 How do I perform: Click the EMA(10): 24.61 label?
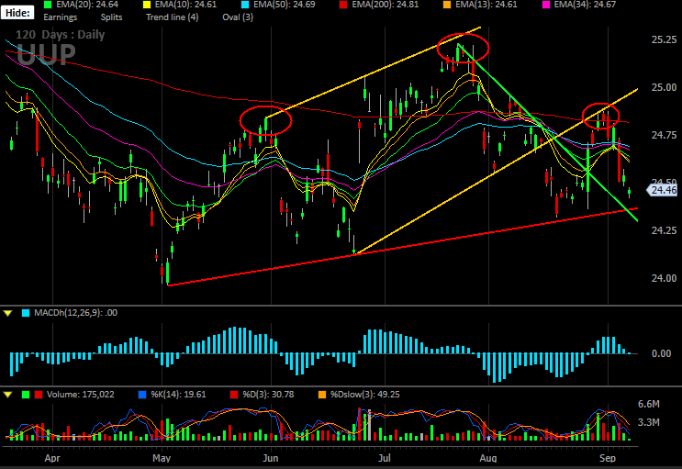pos(185,5)
